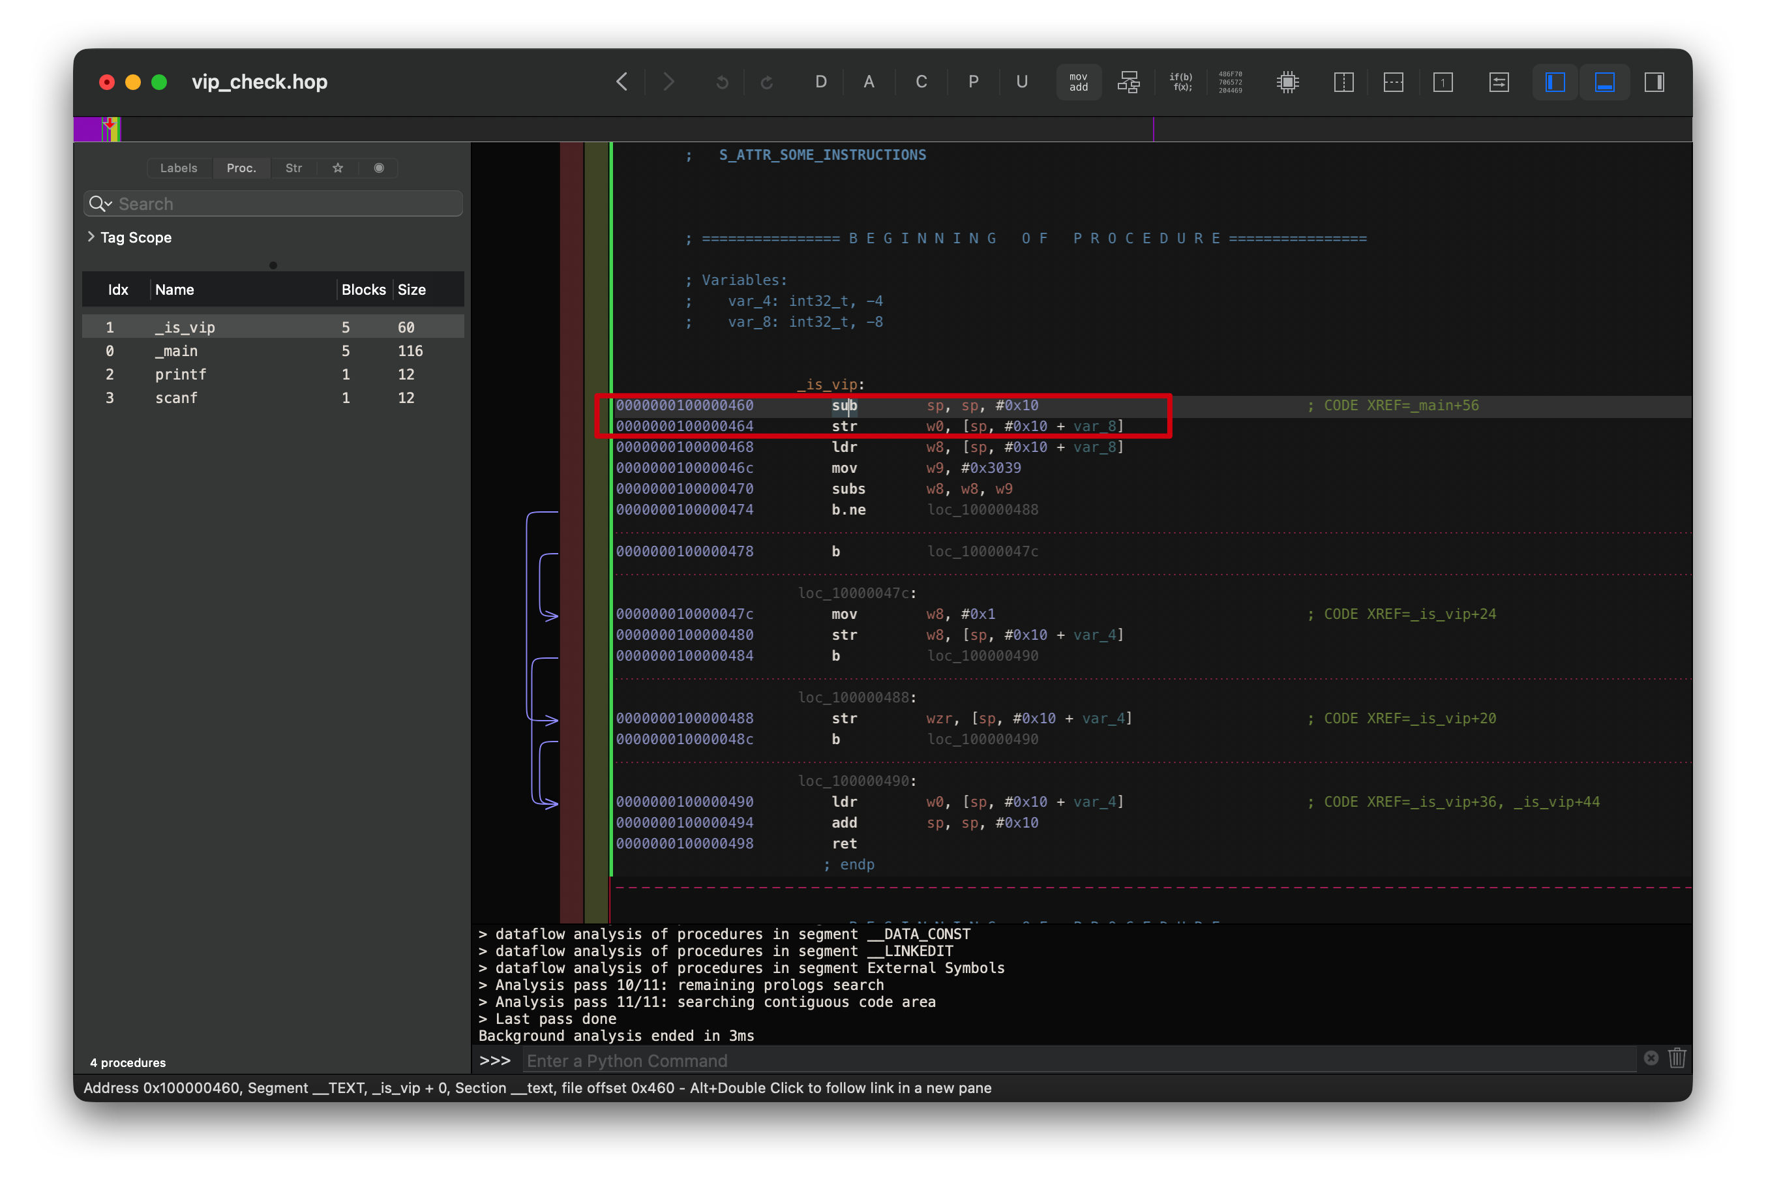This screenshot has height=1200, width=1766.
Task: Open the CPU chip icon in toolbar
Action: click(x=1287, y=82)
